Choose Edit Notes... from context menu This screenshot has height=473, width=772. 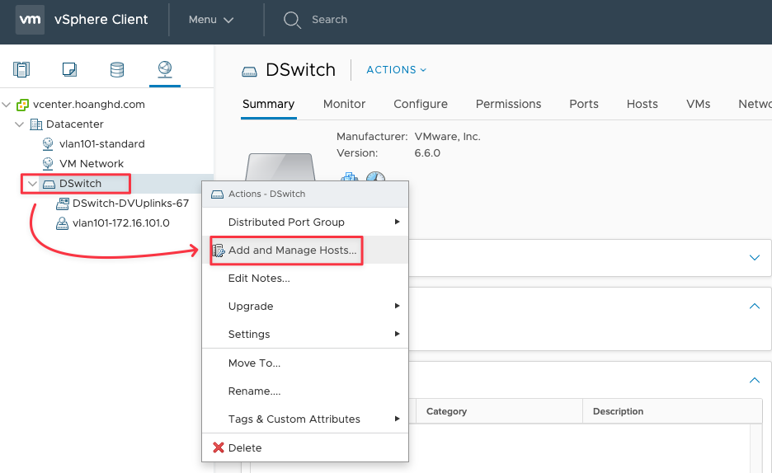305,279
